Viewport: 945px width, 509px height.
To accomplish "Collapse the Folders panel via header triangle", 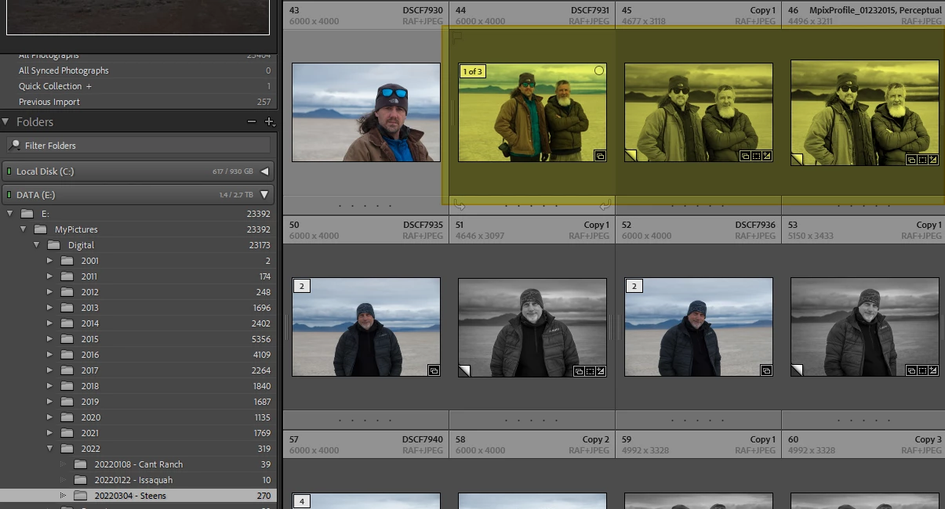I will (5, 121).
